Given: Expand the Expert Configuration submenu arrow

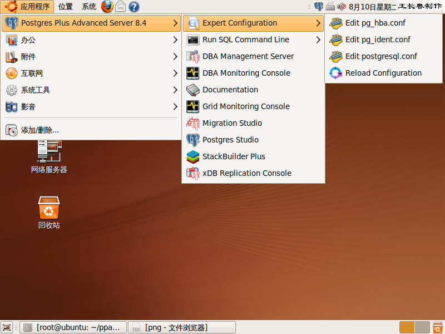Looking at the screenshot, I should click(318, 23).
